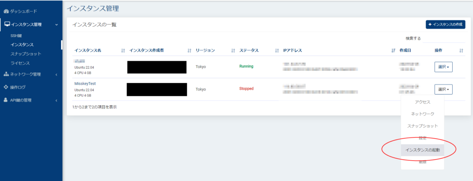Click the インスタンスの作成 button

tap(446, 24)
